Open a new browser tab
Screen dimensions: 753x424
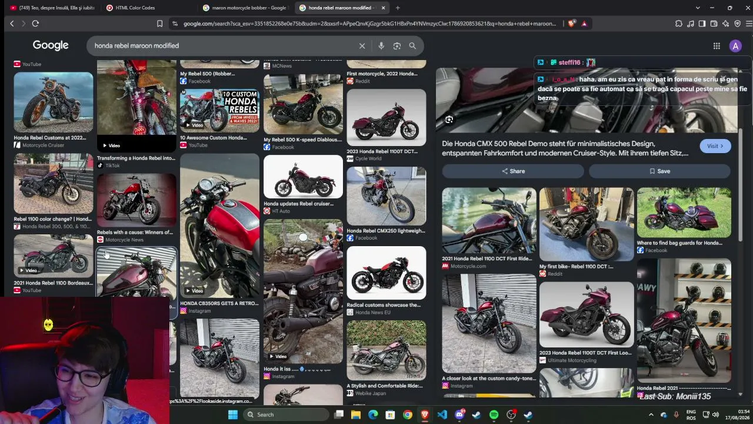(x=398, y=8)
